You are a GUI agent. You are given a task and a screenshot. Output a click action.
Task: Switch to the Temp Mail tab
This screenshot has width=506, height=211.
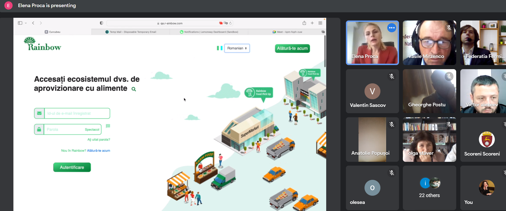coord(131,32)
